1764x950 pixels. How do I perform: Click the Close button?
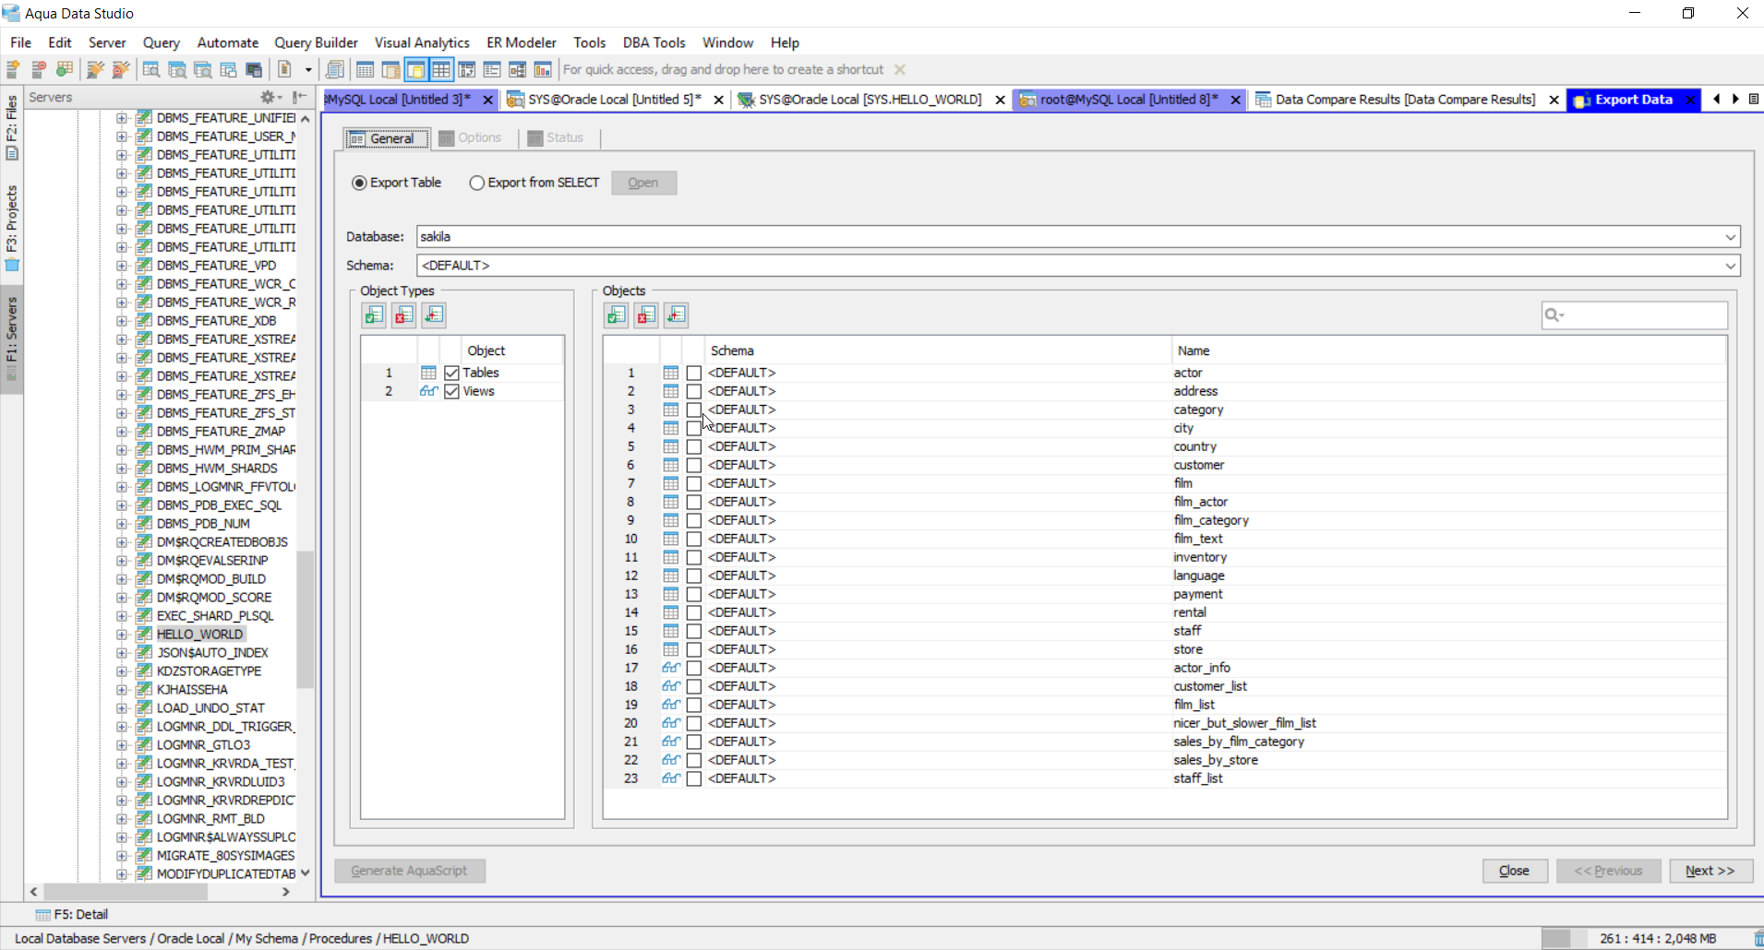tap(1514, 871)
